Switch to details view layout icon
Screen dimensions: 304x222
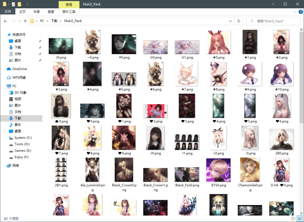pyautogui.click(x=294, y=218)
